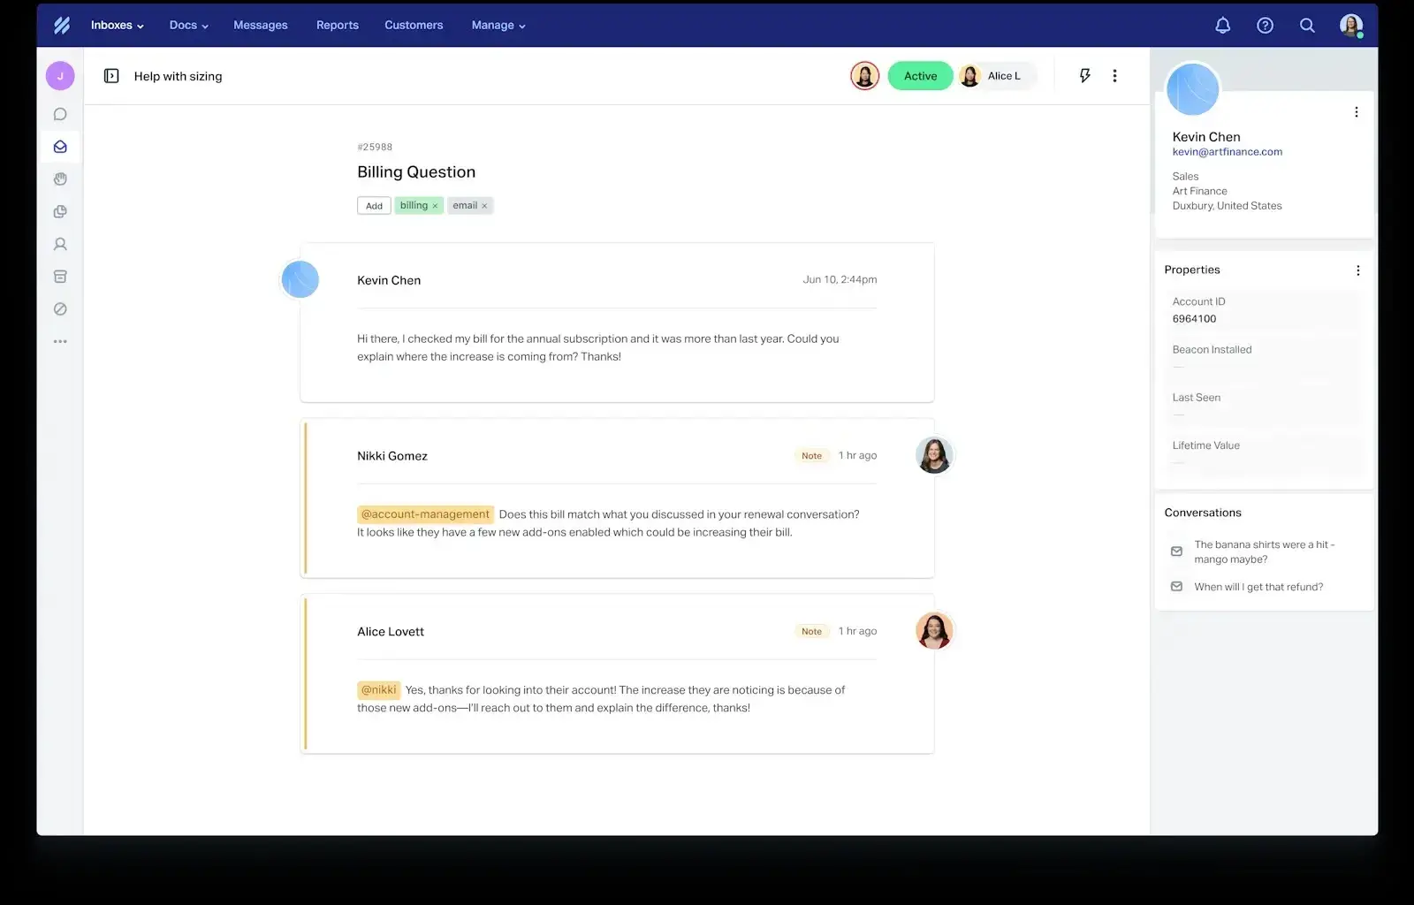Image resolution: width=1414 pixels, height=905 pixels.
Task: Change the Active status dropdown
Action: tap(920, 76)
